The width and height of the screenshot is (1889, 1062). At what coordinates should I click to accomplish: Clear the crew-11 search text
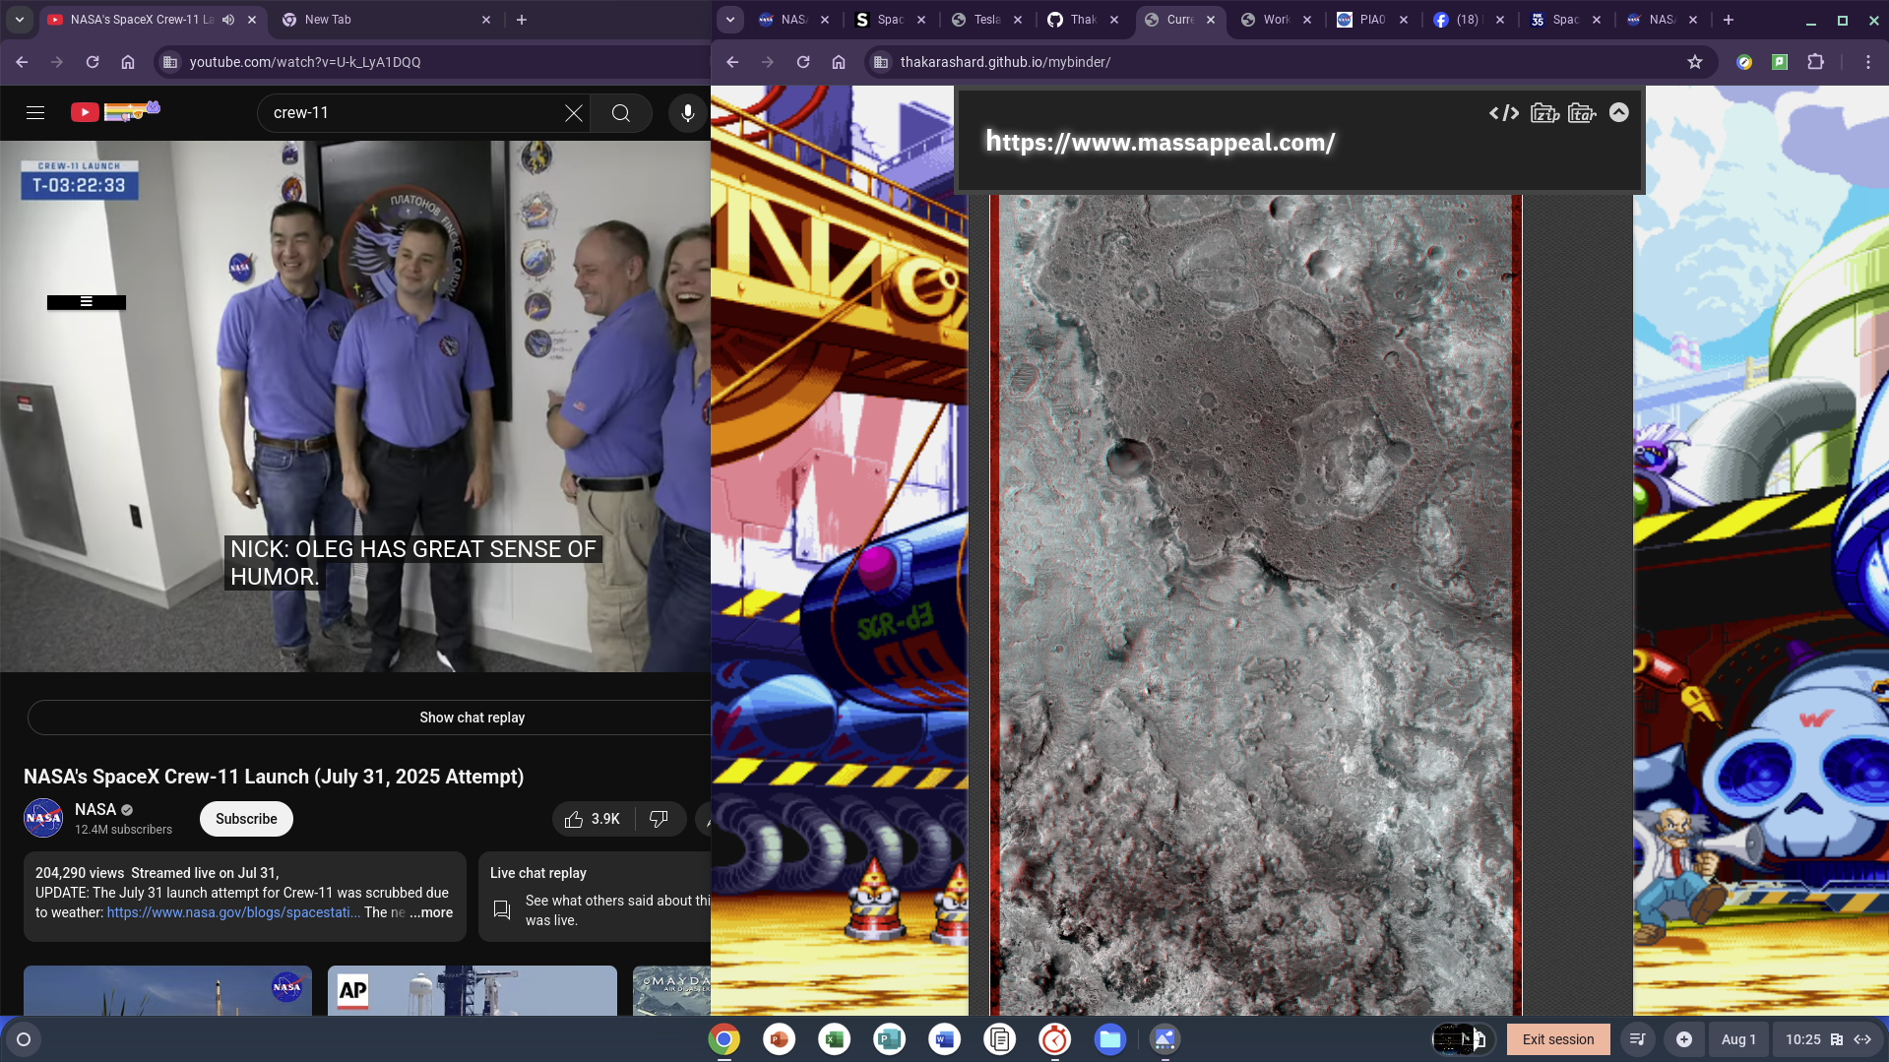pos(573,113)
